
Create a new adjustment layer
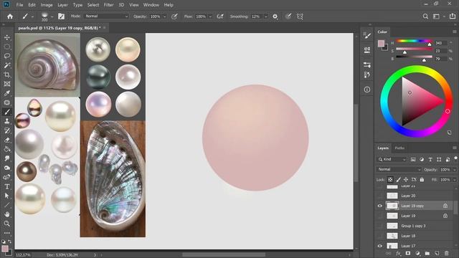(x=417, y=253)
